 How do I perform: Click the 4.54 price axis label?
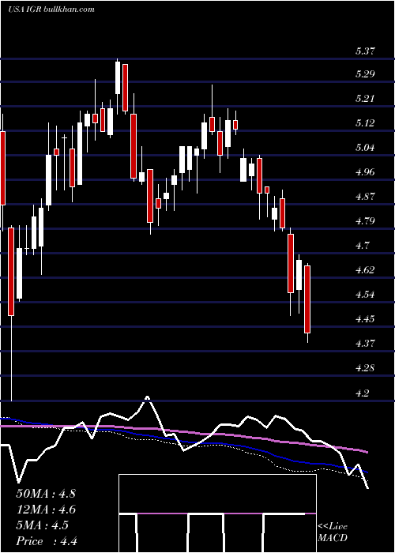click(365, 295)
